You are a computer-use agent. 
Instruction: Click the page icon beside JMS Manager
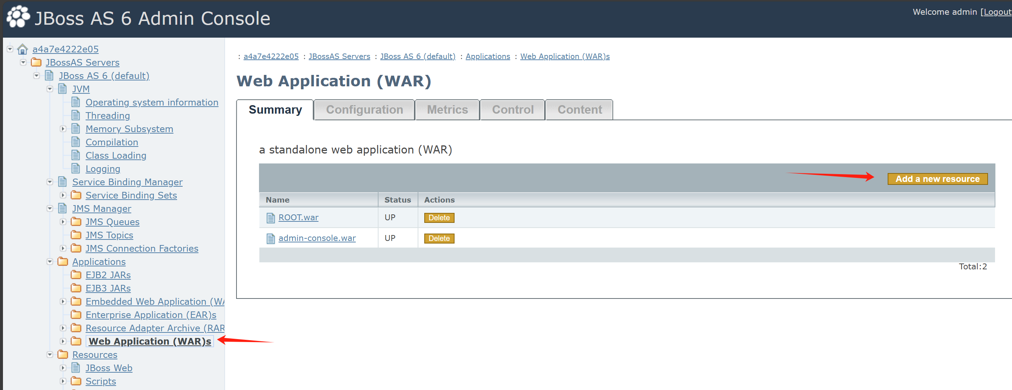(x=62, y=208)
